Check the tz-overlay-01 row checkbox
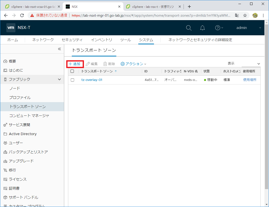The image size is (269, 207). coord(72,80)
